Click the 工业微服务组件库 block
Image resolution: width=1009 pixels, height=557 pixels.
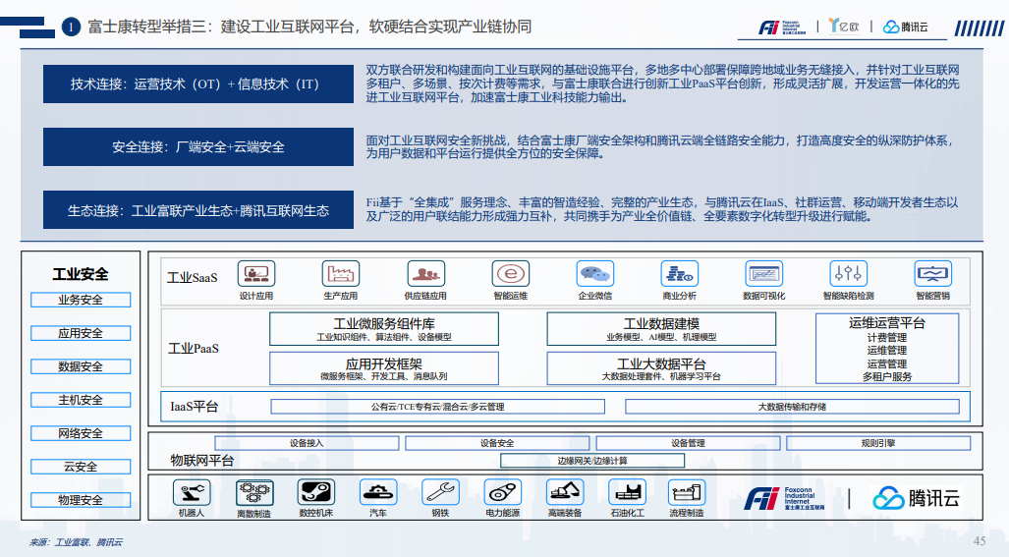384,329
